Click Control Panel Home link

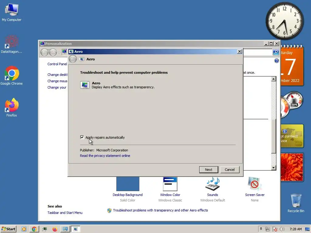[x=57, y=64]
